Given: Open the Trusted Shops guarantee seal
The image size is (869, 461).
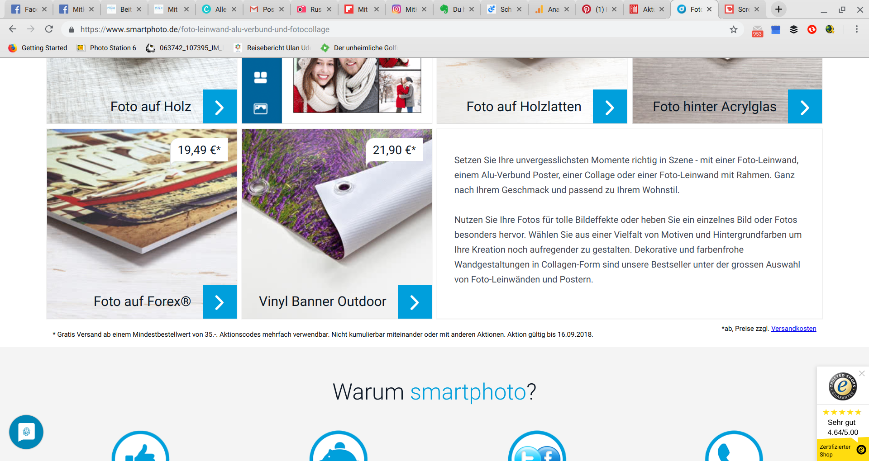Looking at the screenshot, I should (x=842, y=386).
